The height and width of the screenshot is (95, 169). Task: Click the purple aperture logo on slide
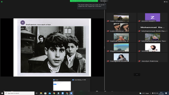tap(23, 22)
